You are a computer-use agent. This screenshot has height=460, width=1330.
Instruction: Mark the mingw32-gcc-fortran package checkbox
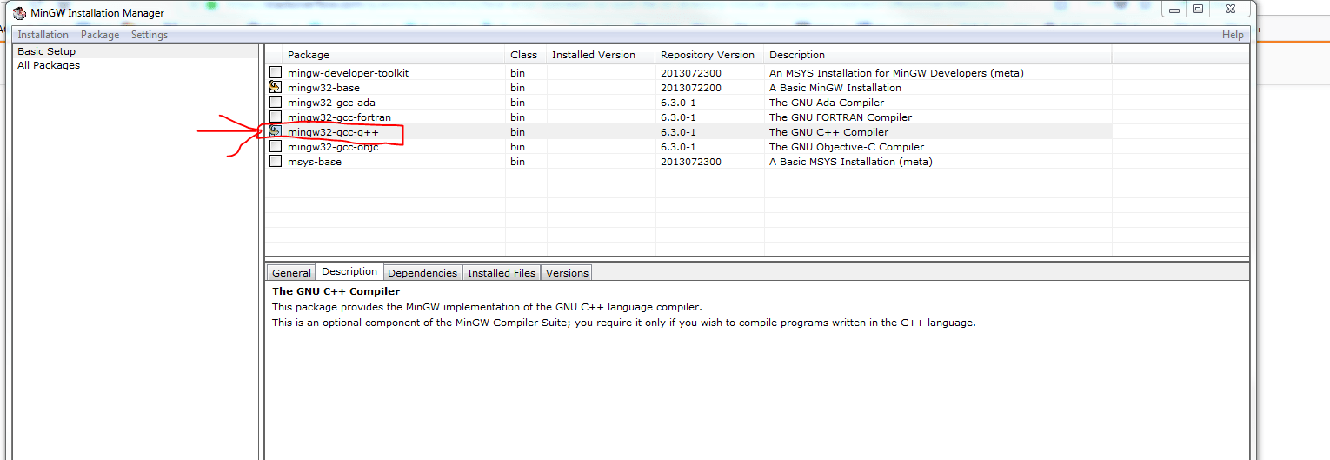point(276,117)
